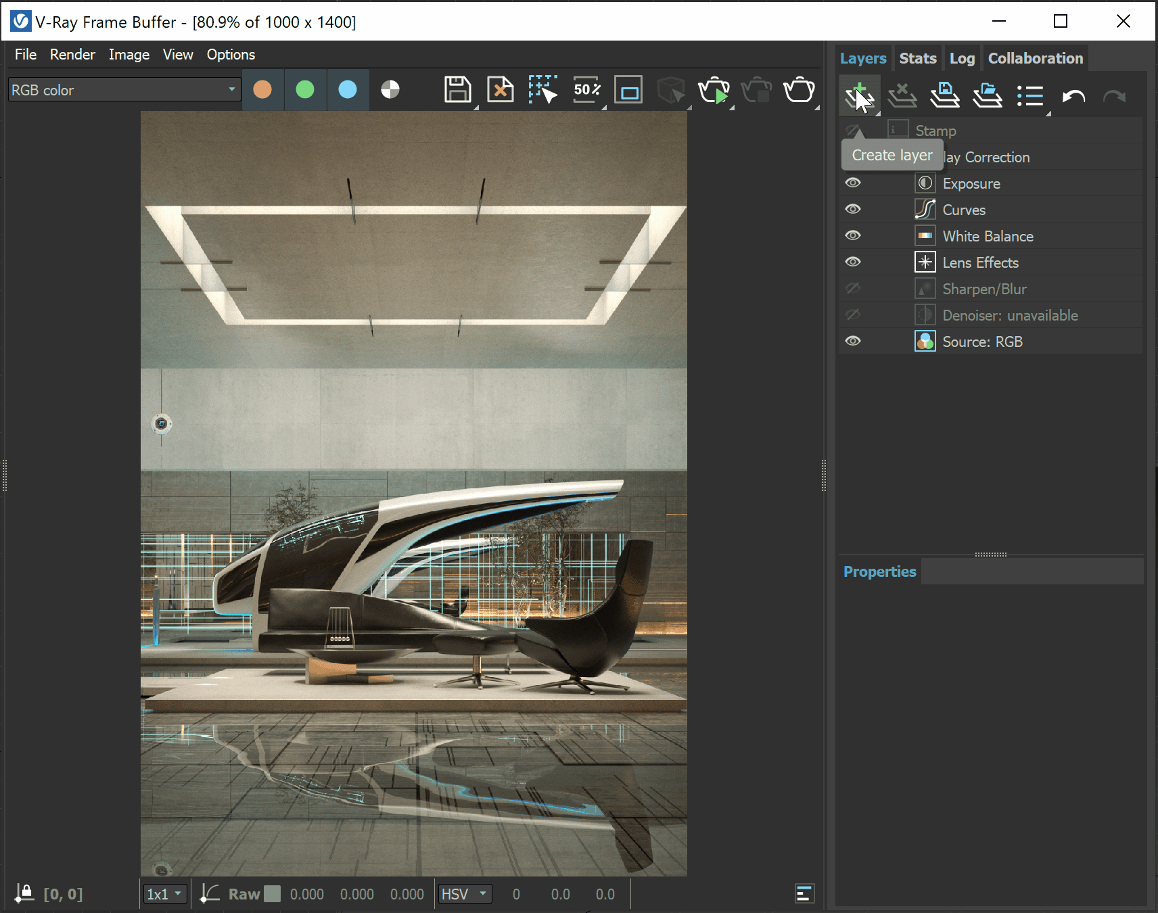Switch to the Collaboration tab

coord(1034,58)
